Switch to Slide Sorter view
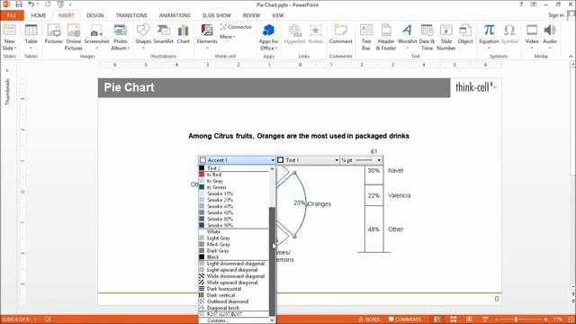The height and width of the screenshot is (324, 576). tap(454, 319)
